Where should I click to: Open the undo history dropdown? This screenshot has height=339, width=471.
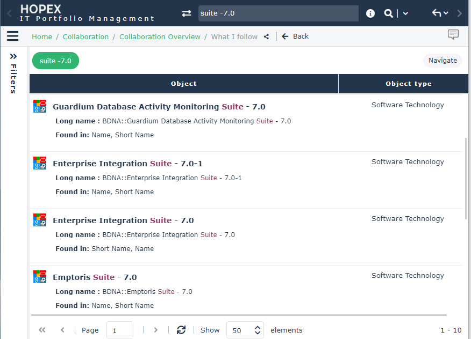(x=440, y=13)
